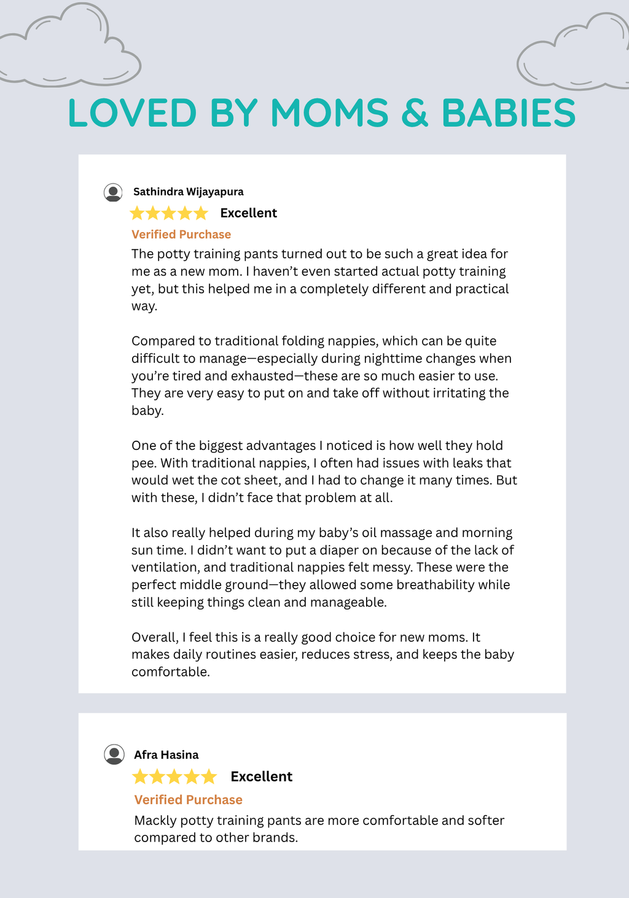Click the Excellent label on first review
Viewport: 629px width, 898px height.
(249, 213)
